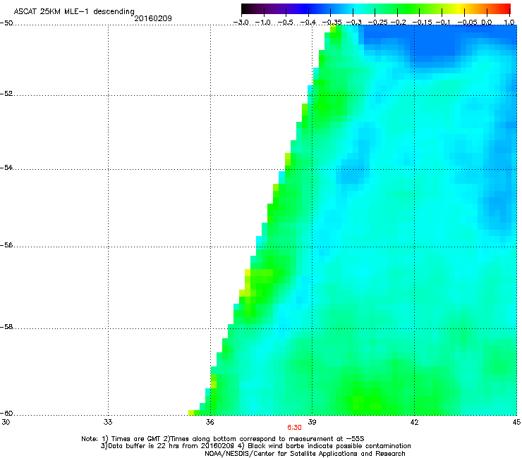522x458 pixels.
Task: Click the -0.4 color scale label
Action: point(308,23)
